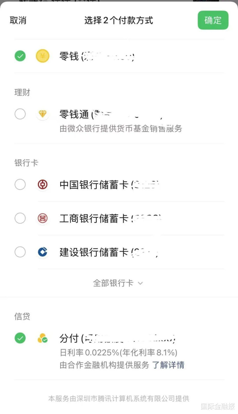The width and height of the screenshot is (238, 414).
Task: Expand 全部银行卡 list
Action: 118,283
